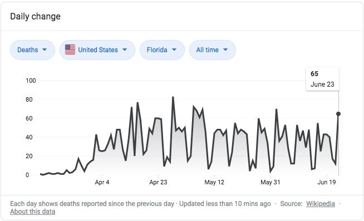This screenshot has height=221, width=364.
Task: Click the May 31 axis label
Action: pyautogui.click(x=270, y=182)
